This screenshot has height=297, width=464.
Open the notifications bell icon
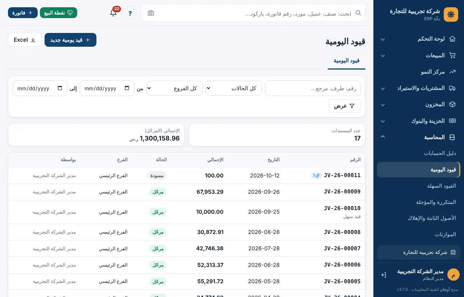coord(113,13)
